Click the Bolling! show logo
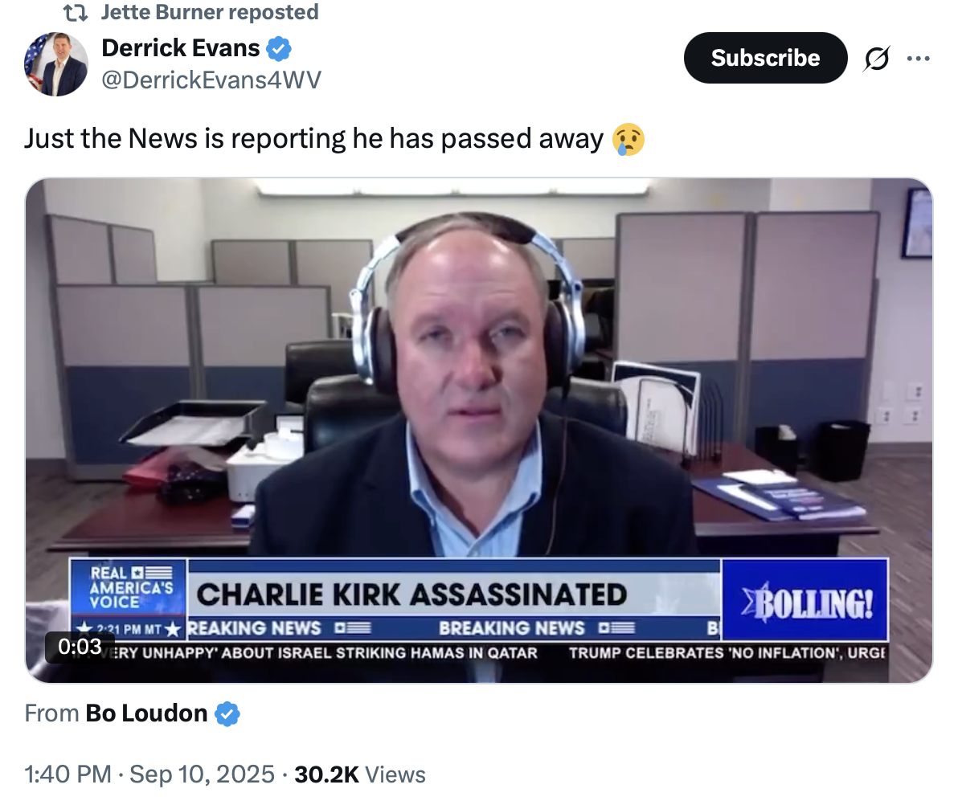 coord(804,600)
